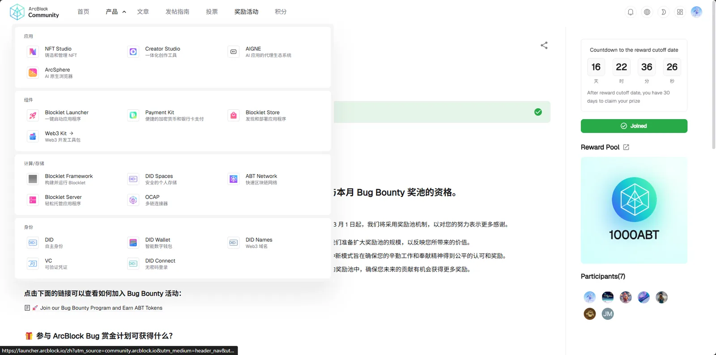Open the OCAP link

pyautogui.click(x=152, y=197)
